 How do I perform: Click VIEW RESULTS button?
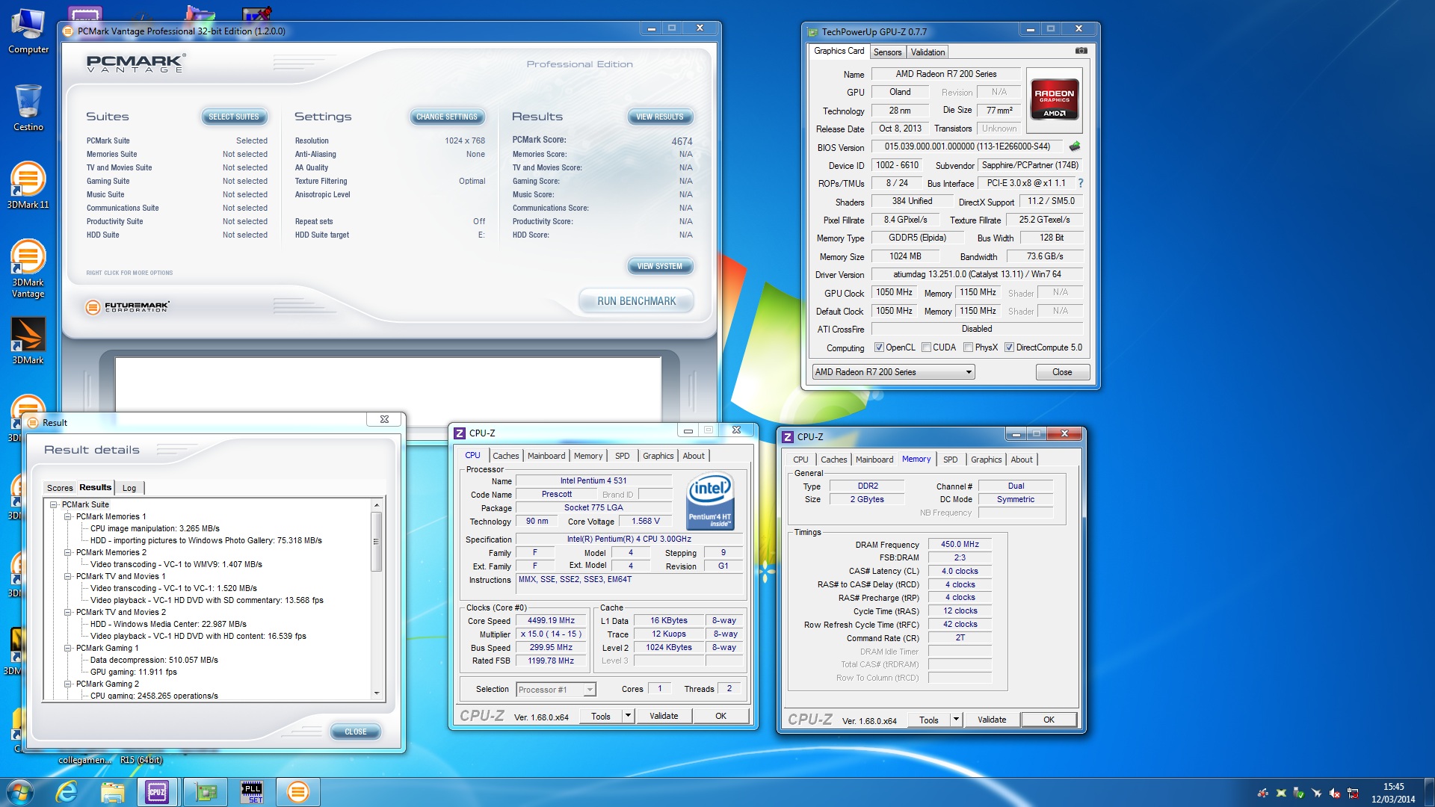click(x=660, y=117)
